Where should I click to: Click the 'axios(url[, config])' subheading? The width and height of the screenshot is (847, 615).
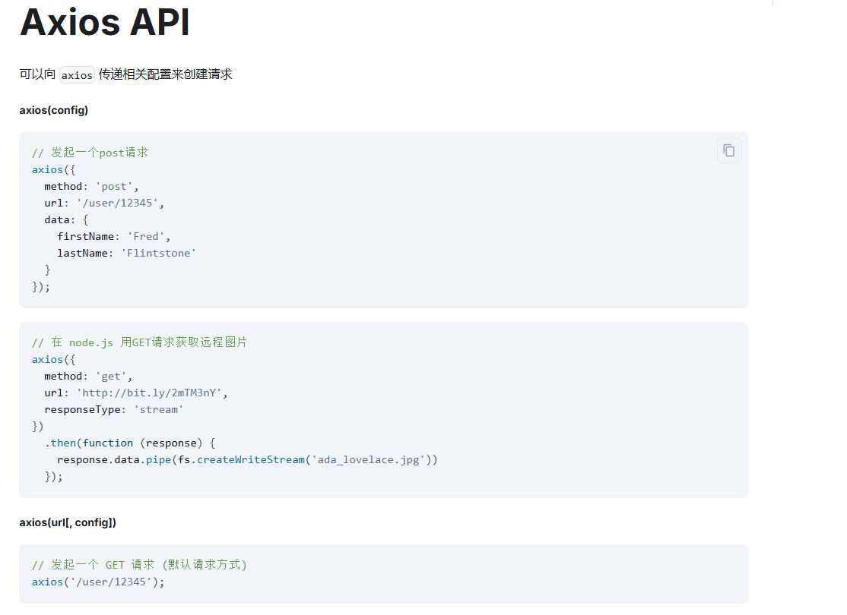pyautogui.click(x=68, y=522)
